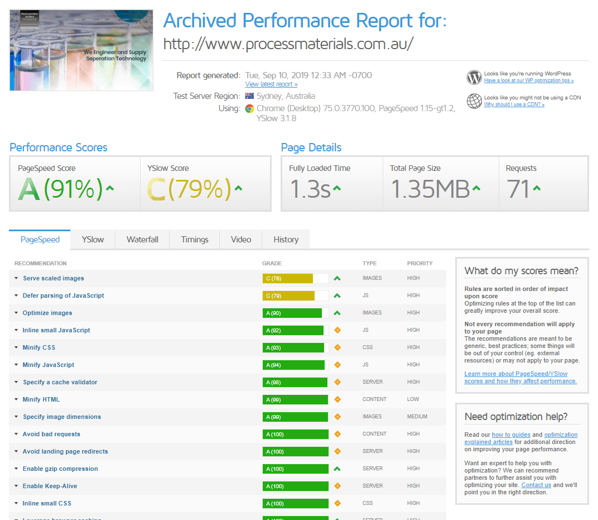
Task: Click the Optimize images grade bar
Action: click(296, 313)
